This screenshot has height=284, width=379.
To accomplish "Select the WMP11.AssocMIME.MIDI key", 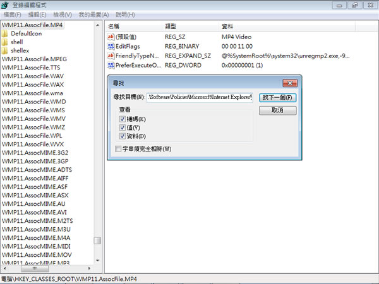I will [36, 246].
